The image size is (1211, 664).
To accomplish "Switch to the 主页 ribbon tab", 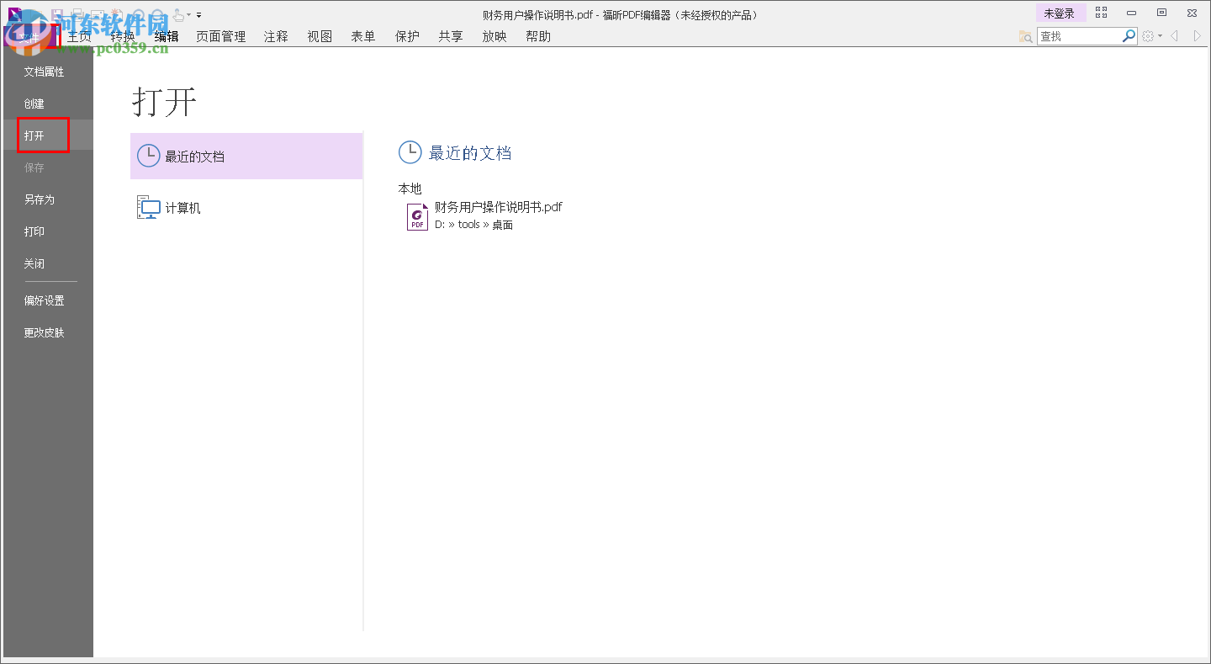I will click(x=80, y=36).
